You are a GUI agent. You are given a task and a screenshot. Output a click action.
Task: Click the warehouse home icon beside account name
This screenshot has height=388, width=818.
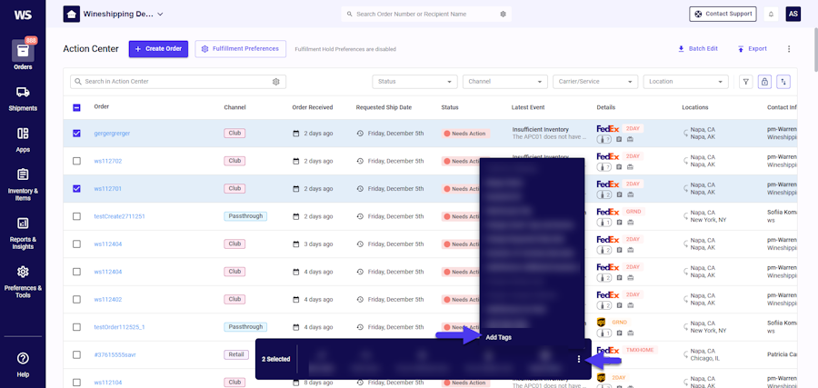click(x=72, y=14)
